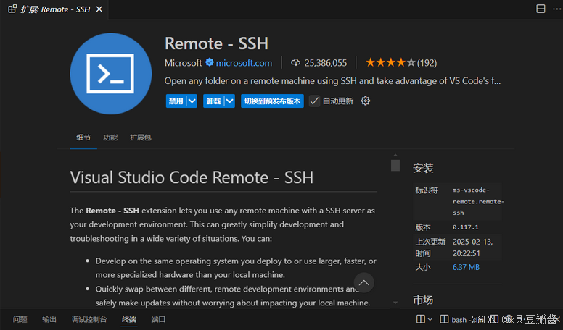This screenshot has width=563, height=330.
Task: Expand the split terminal dropdown chevron
Action: [x=430, y=319]
